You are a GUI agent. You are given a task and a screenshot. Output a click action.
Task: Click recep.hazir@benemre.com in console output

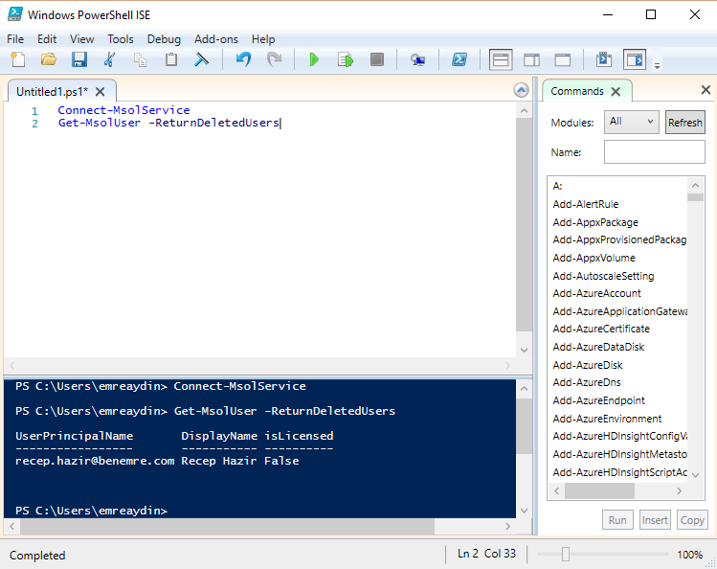pos(95,461)
